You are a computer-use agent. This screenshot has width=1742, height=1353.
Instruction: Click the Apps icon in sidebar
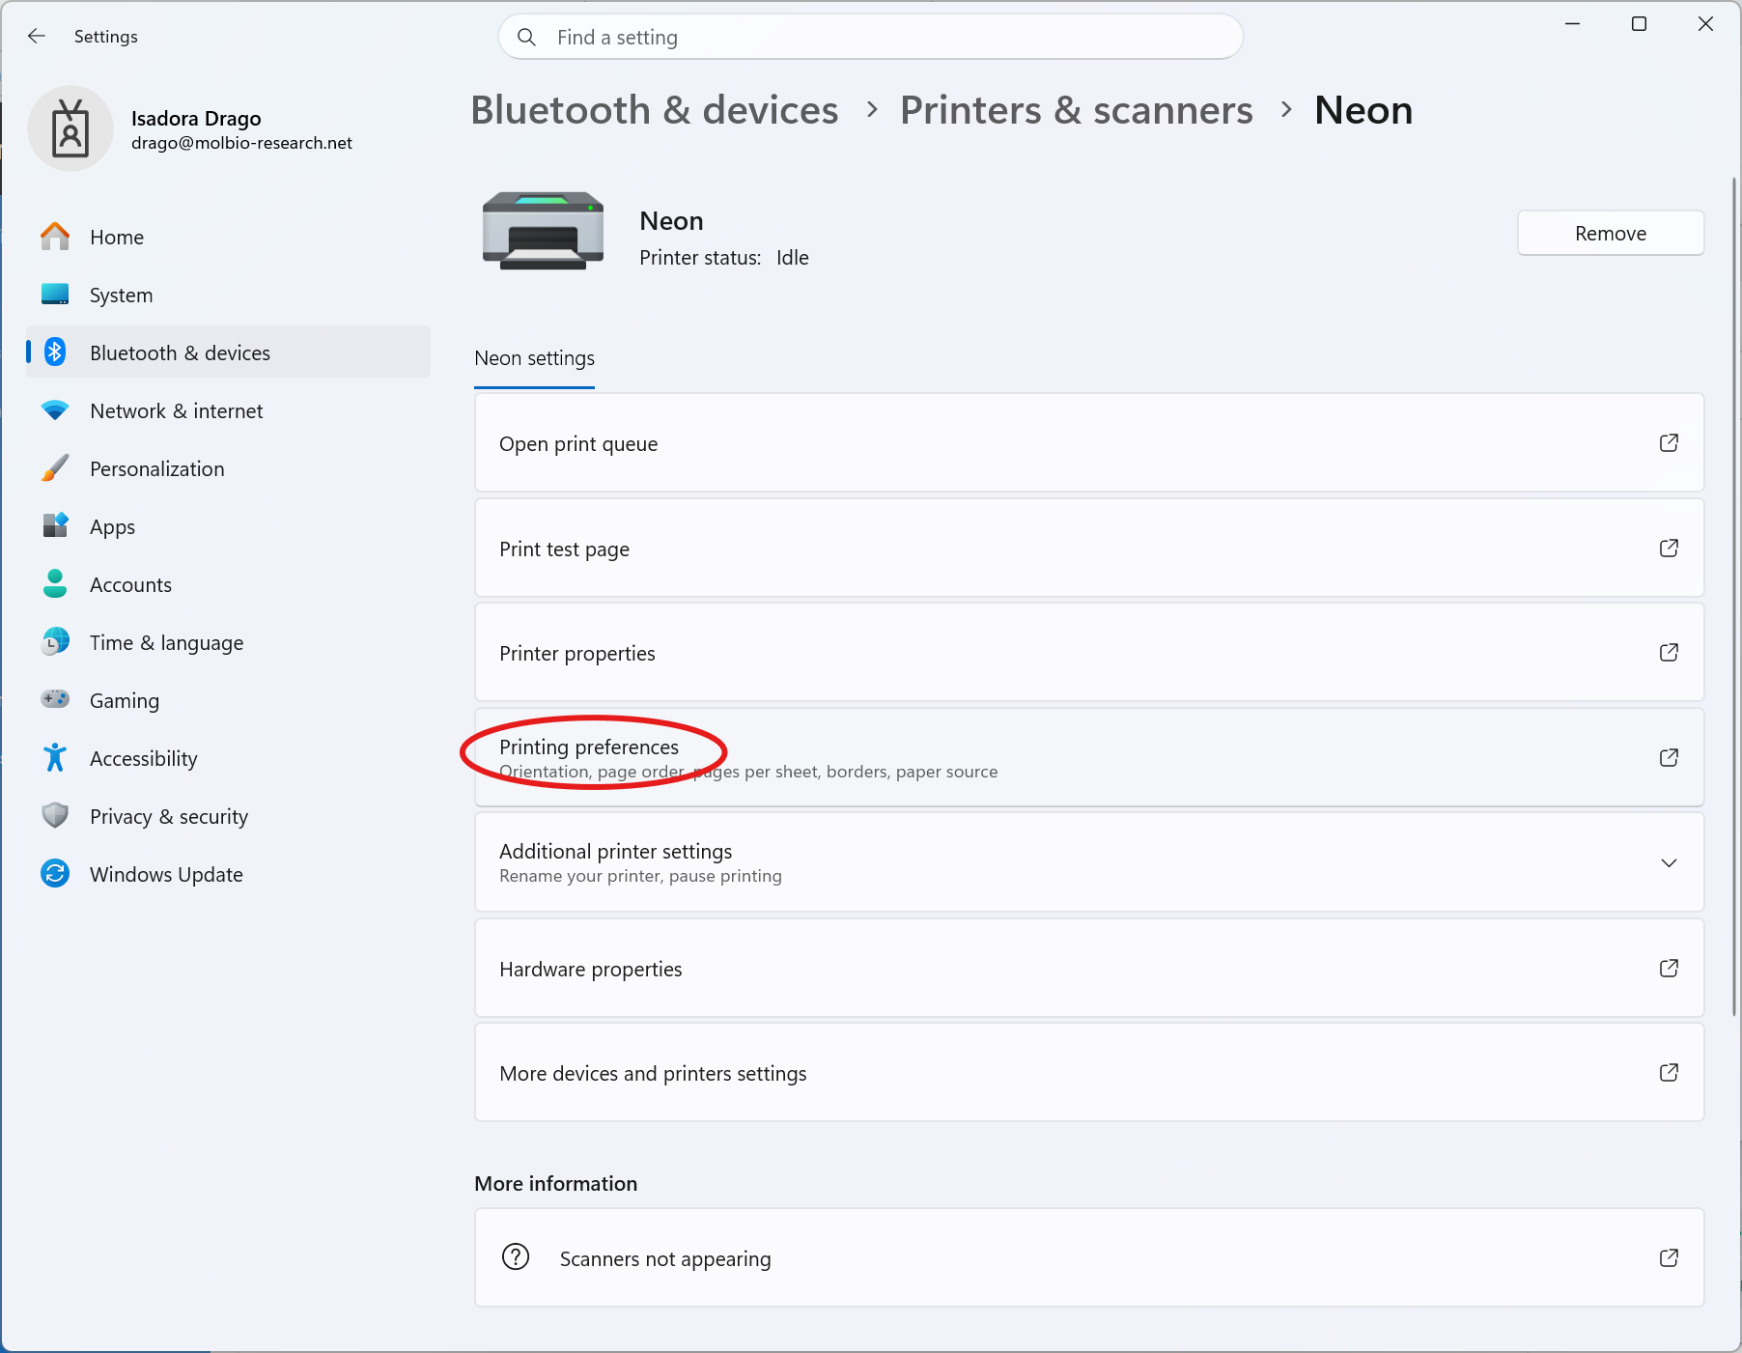(x=55, y=526)
